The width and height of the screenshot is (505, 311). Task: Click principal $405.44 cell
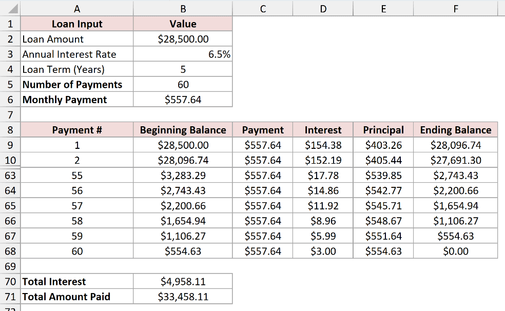(x=383, y=160)
